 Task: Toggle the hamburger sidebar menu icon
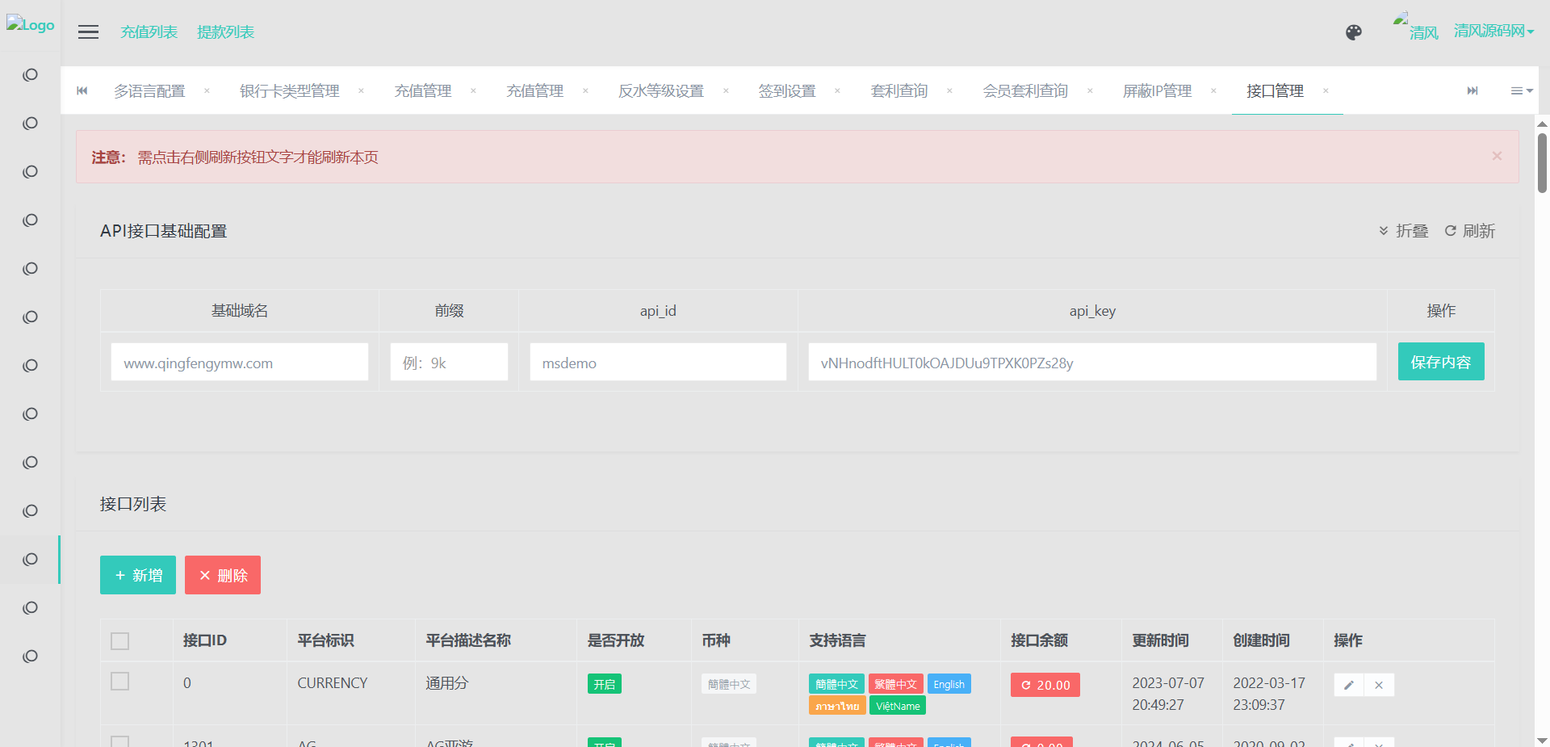pos(88,31)
